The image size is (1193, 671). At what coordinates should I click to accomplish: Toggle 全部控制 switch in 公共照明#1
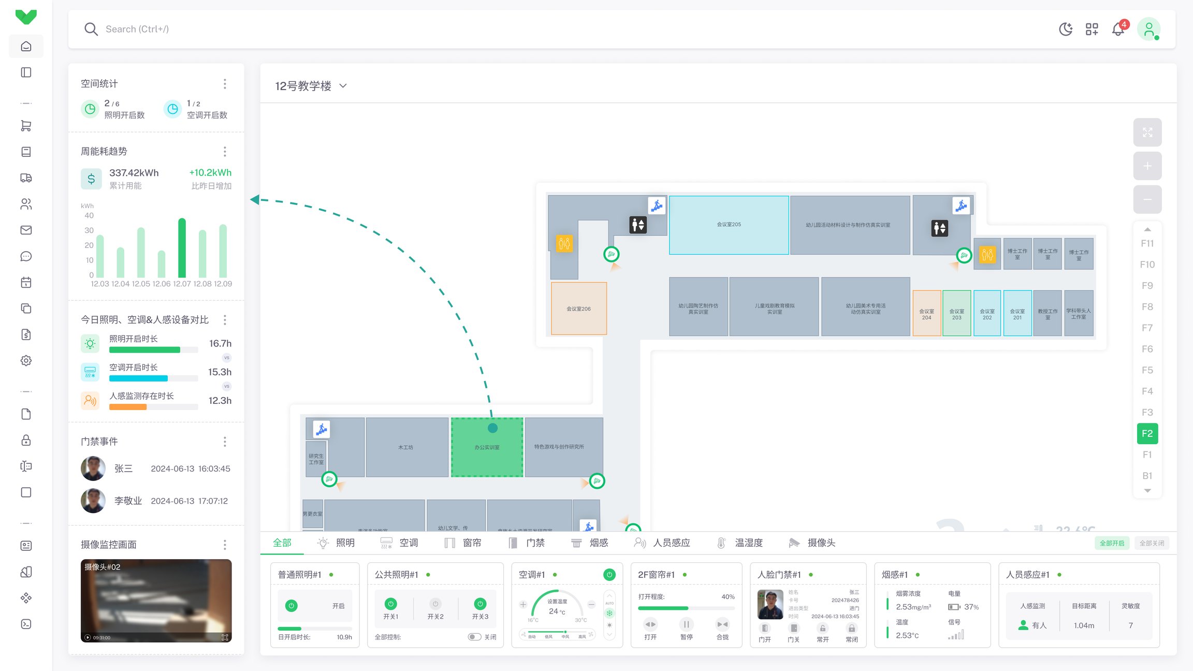(474, 637)
